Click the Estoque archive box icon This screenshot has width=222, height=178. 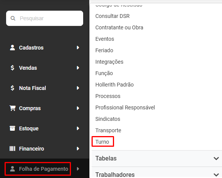pos(12,128)
